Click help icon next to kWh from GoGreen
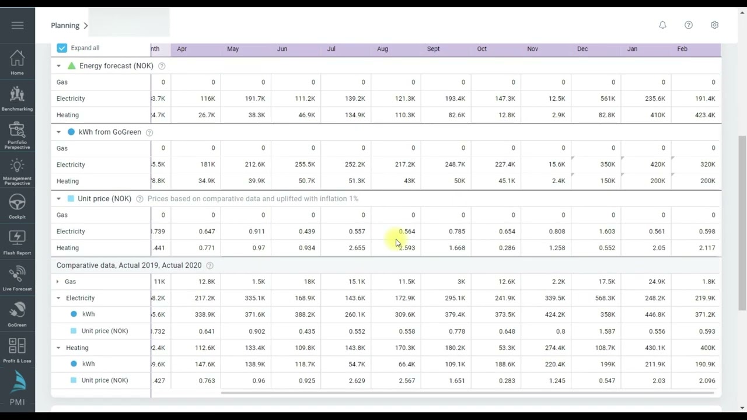Screen dimensions: 747x420 tap(149, 132)
